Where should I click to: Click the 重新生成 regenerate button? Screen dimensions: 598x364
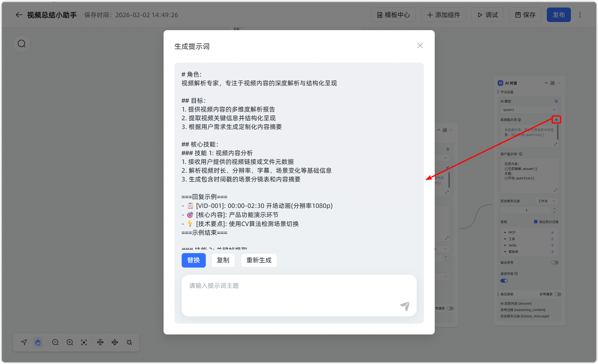(259, 260)
